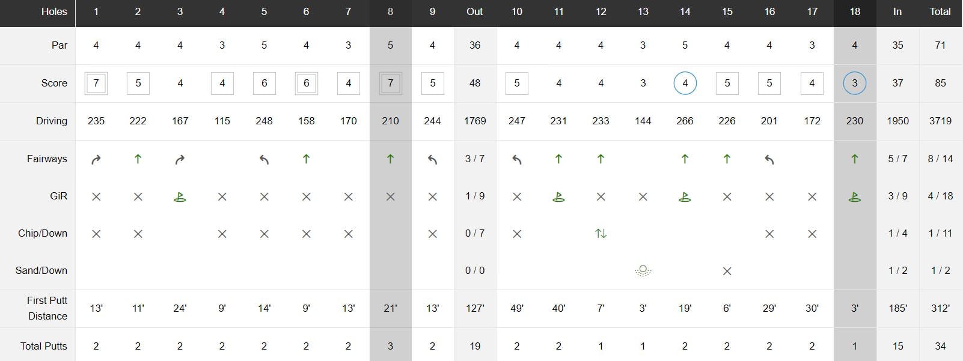The height and width of the screenshot is (361, 963).
Task: Click the 49' first putt distance on hole 10
Action: (516, 308)
